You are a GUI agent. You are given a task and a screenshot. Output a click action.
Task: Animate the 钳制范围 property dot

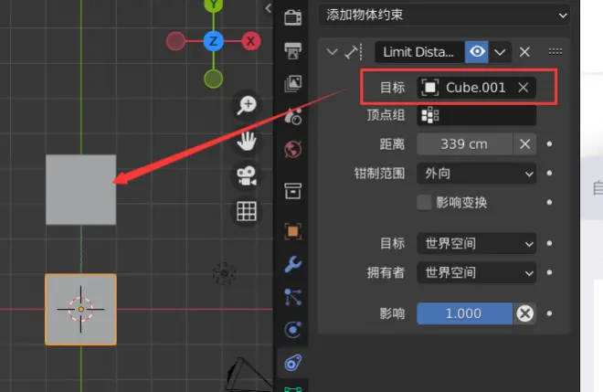pyautogui.click(x=549, y=173)
